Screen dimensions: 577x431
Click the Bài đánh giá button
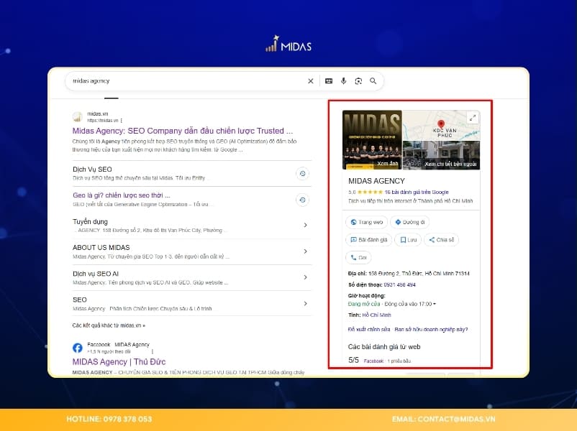point(369,240)
